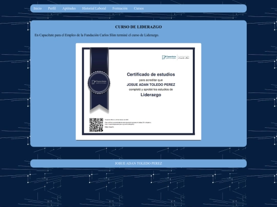Click 'Certificado de estudios' title text
This screenshot has width=277, height=207.
151,74
